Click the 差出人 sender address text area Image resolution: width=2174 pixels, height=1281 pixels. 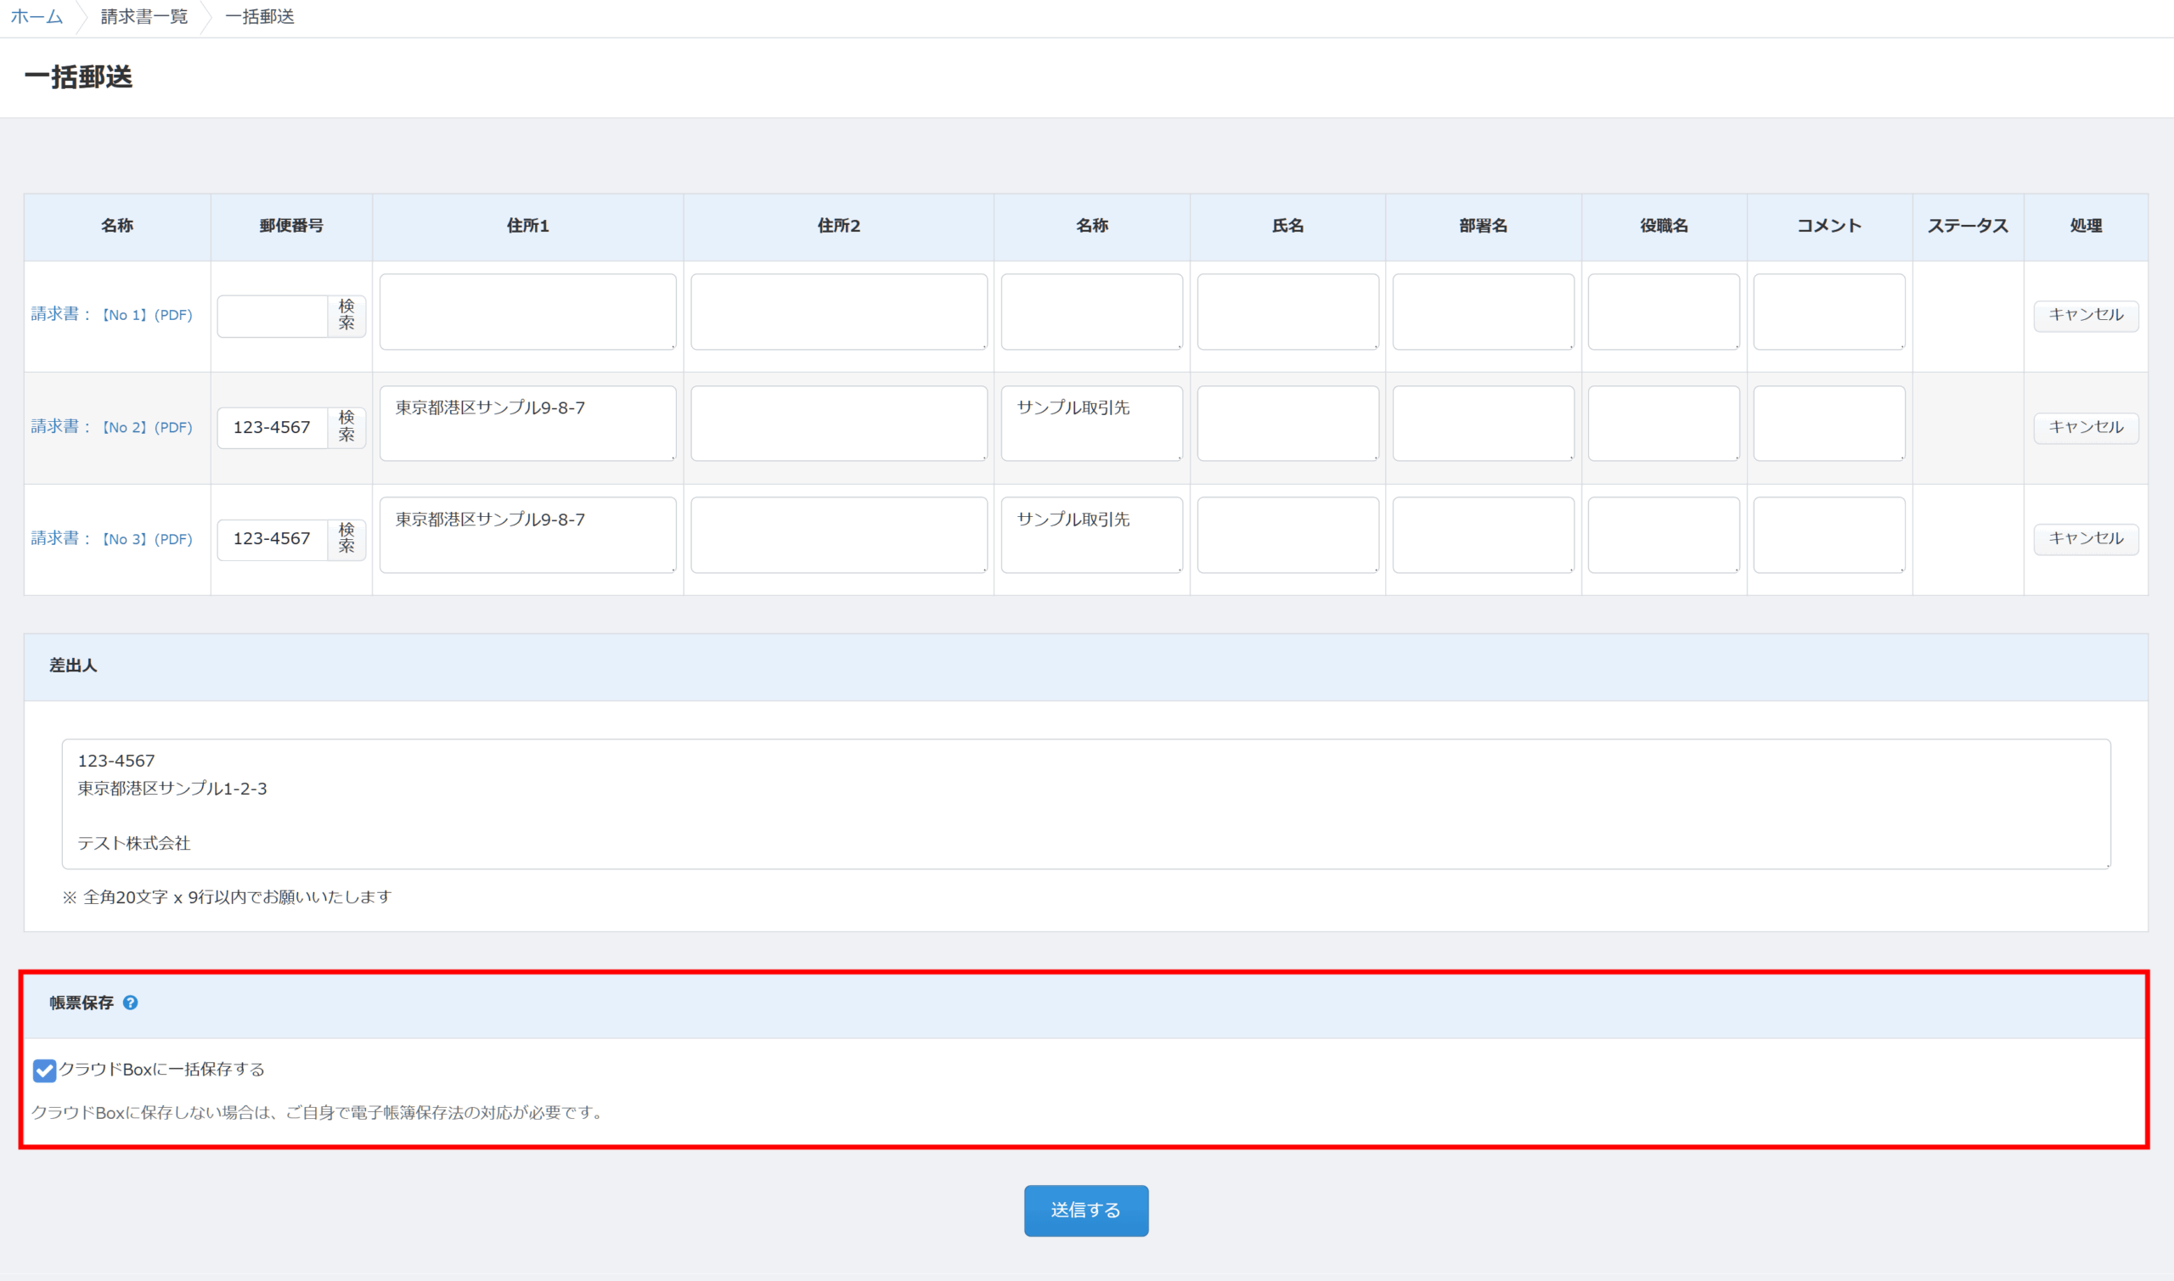click(x=1085, y=803)
